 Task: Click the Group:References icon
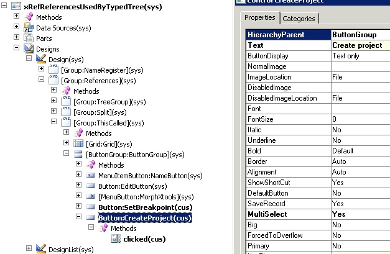click(53, 80)
